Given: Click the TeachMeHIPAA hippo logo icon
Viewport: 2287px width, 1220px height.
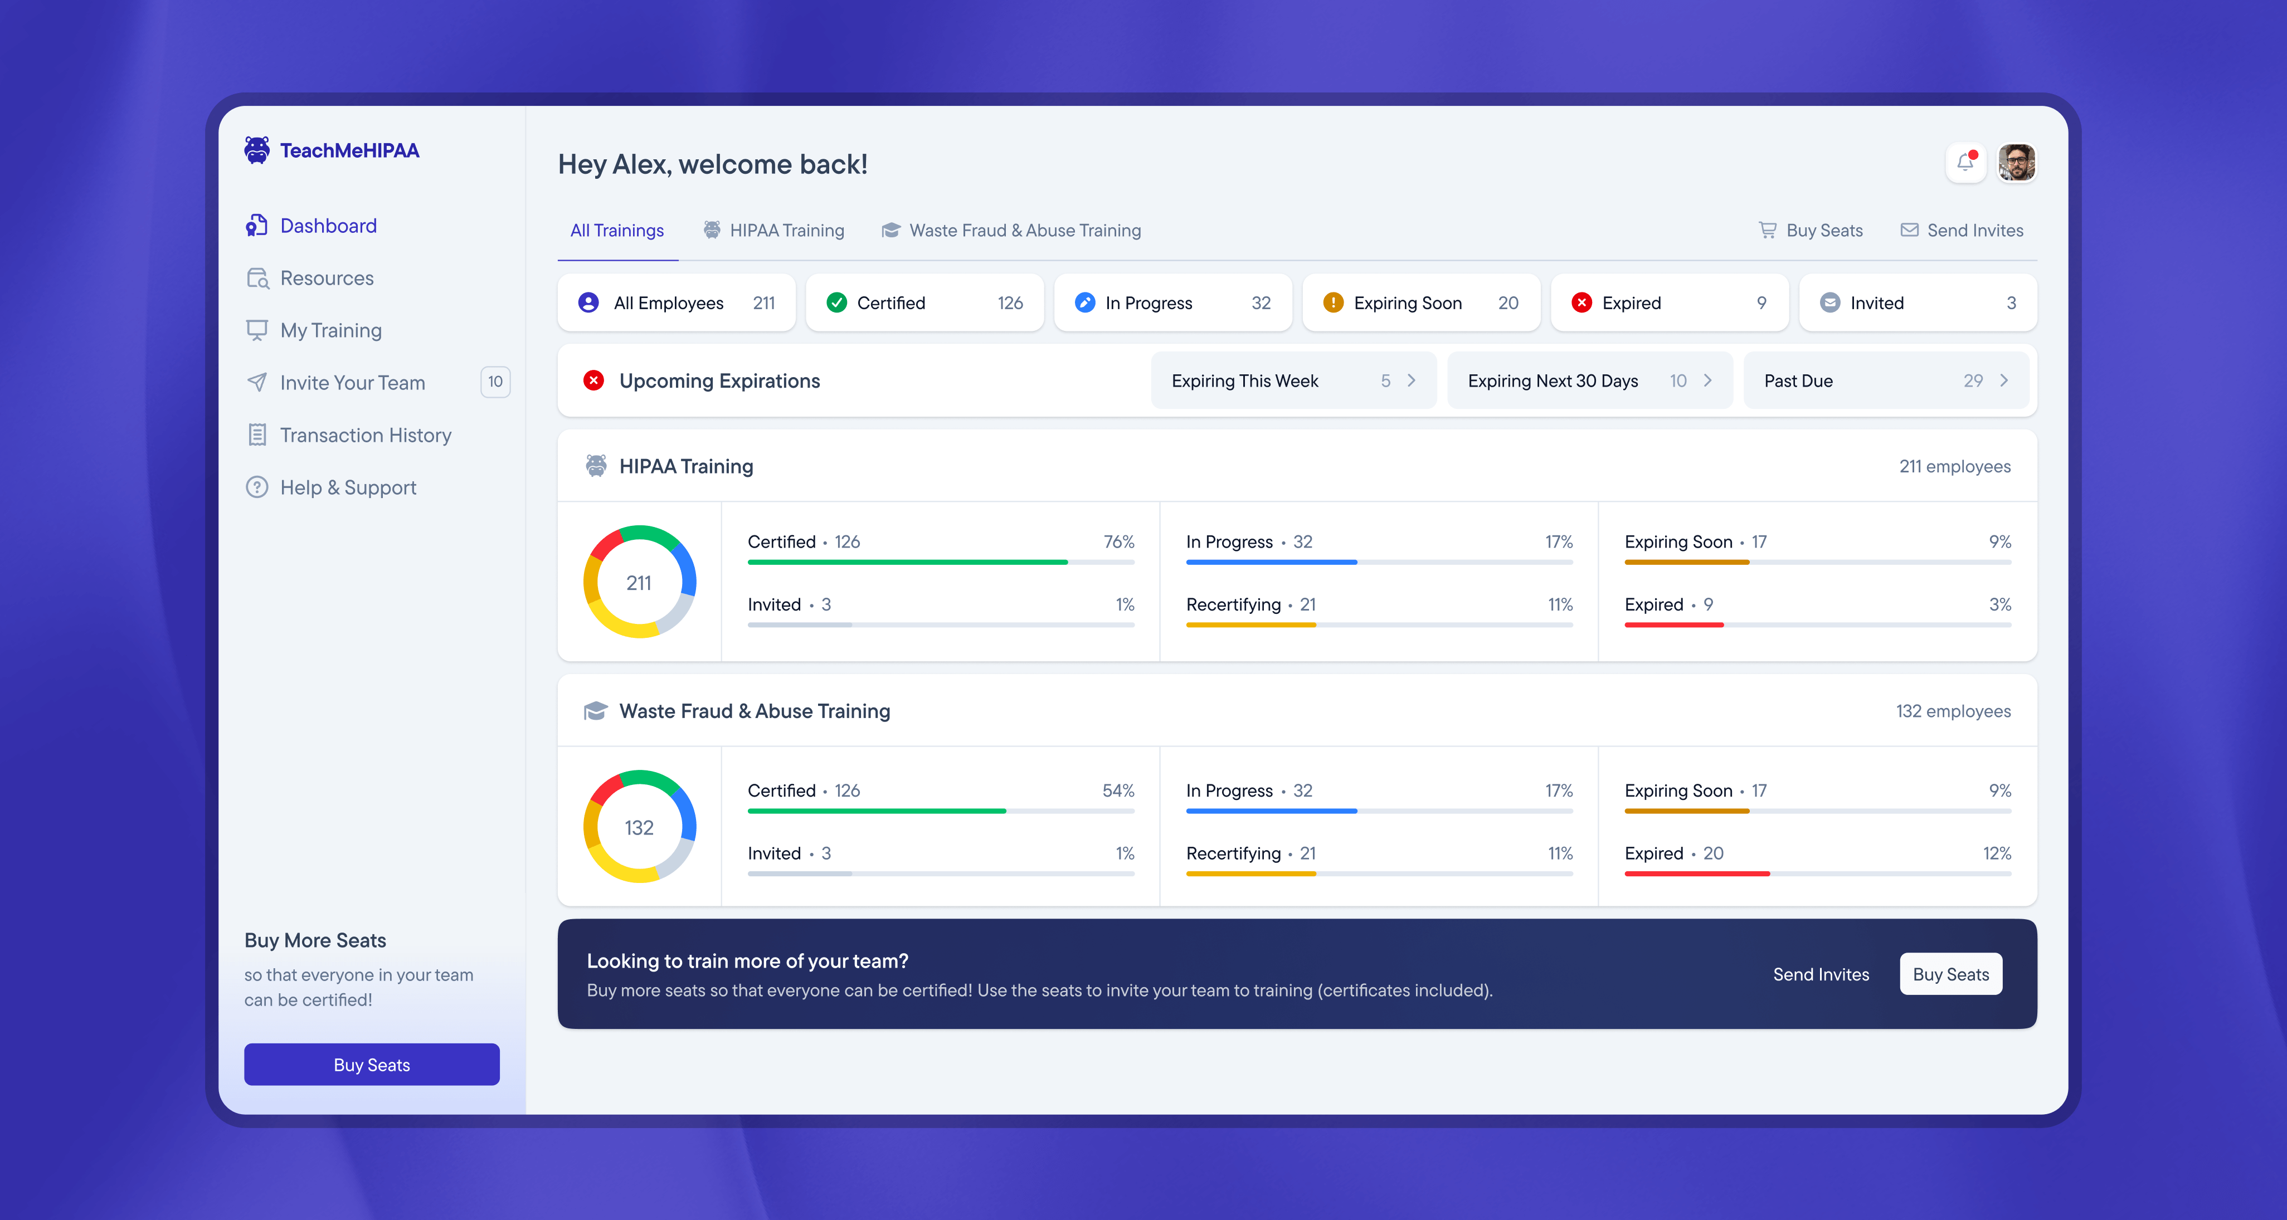Looking at the screenshot, I should [256, 150].
